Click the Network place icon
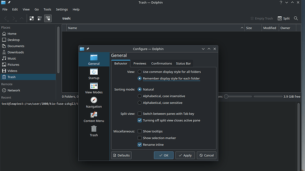Image resolution: width=305 pixels, height=171 pixels. pos(4,90)
